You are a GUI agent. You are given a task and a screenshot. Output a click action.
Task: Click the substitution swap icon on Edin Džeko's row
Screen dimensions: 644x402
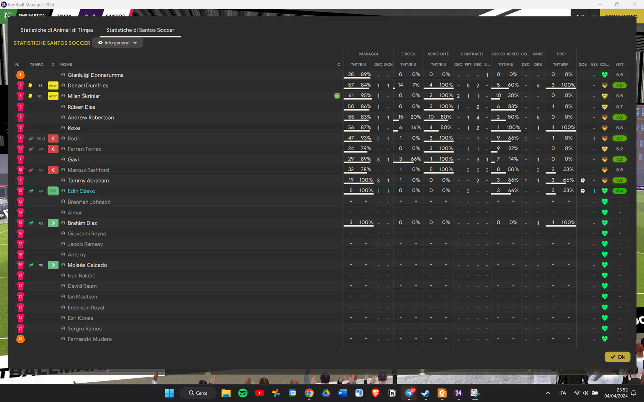pyautogui.click(x=31, y=191)
